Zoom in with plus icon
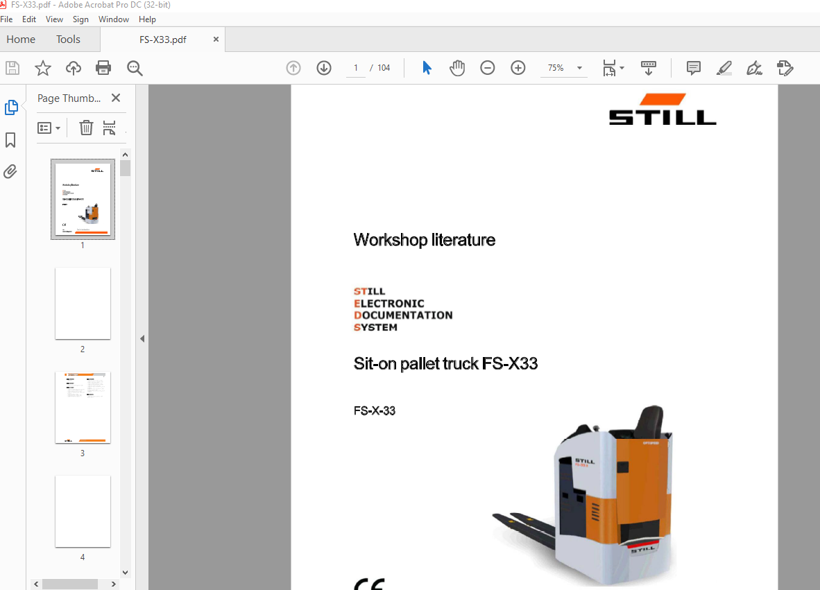Image resolution: width=820 pixels, height=590 pixels. tap(518, 68)
